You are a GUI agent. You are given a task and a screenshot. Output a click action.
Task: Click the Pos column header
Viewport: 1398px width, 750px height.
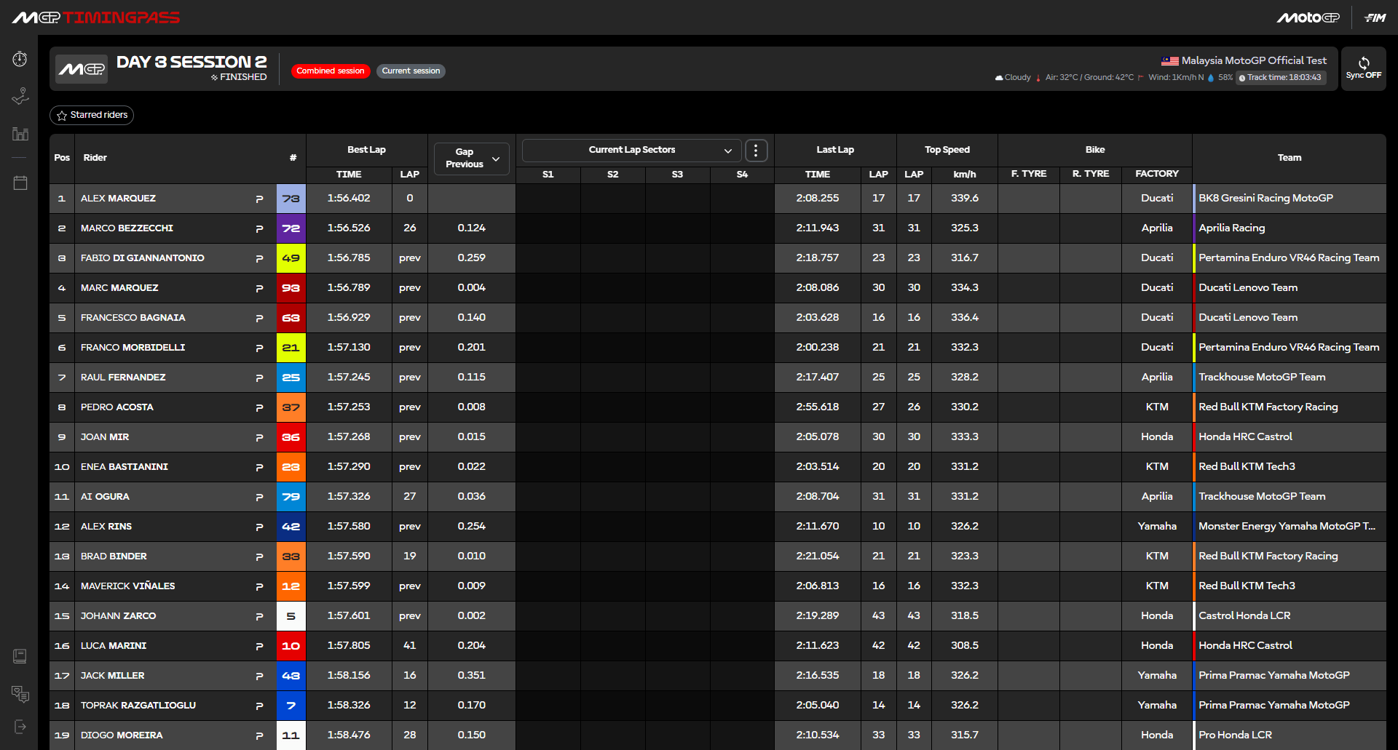pyautogui.click(x=62, y=158)
